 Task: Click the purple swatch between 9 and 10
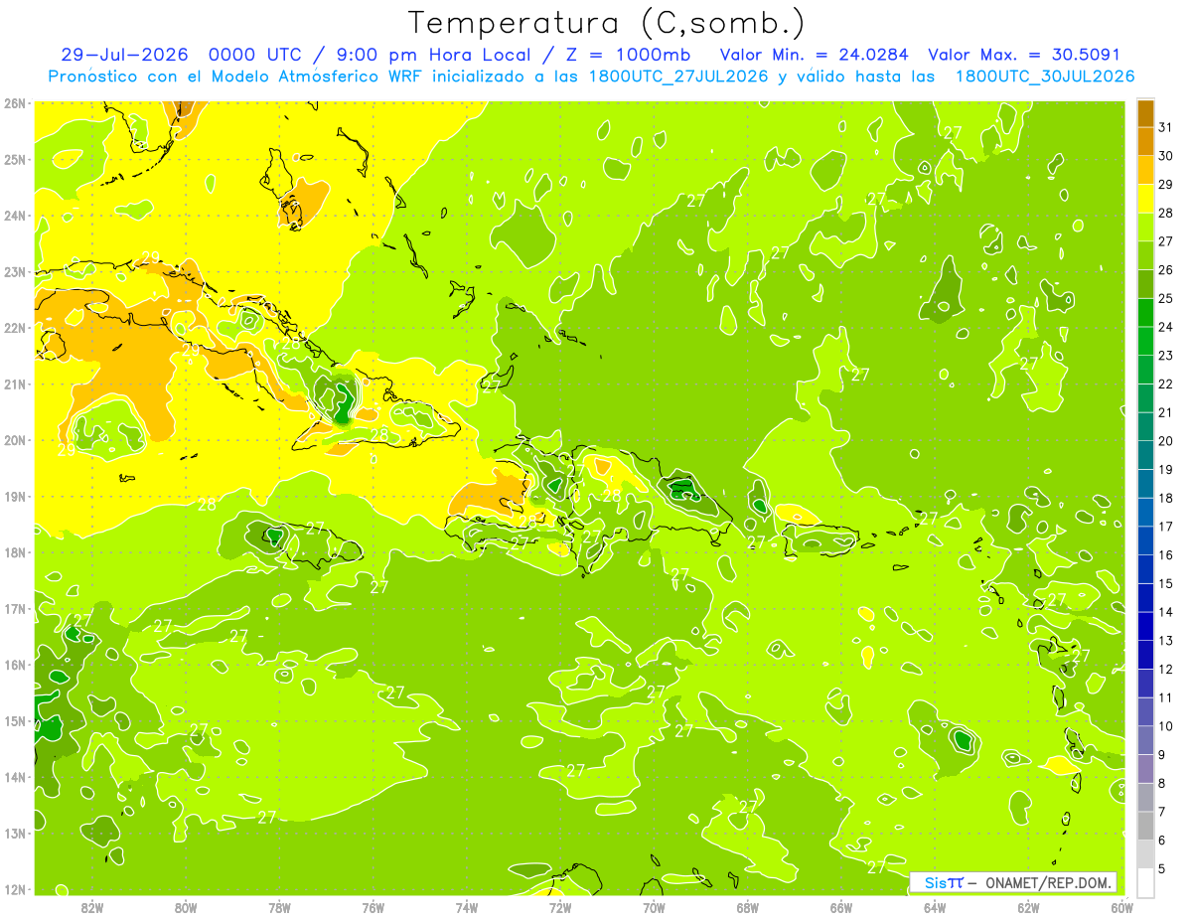coord(1146,740)
